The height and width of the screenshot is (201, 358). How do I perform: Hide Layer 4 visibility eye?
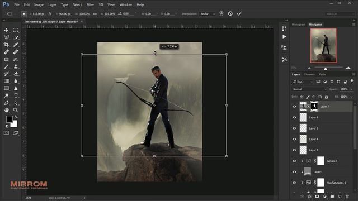(x=294, y=139)
